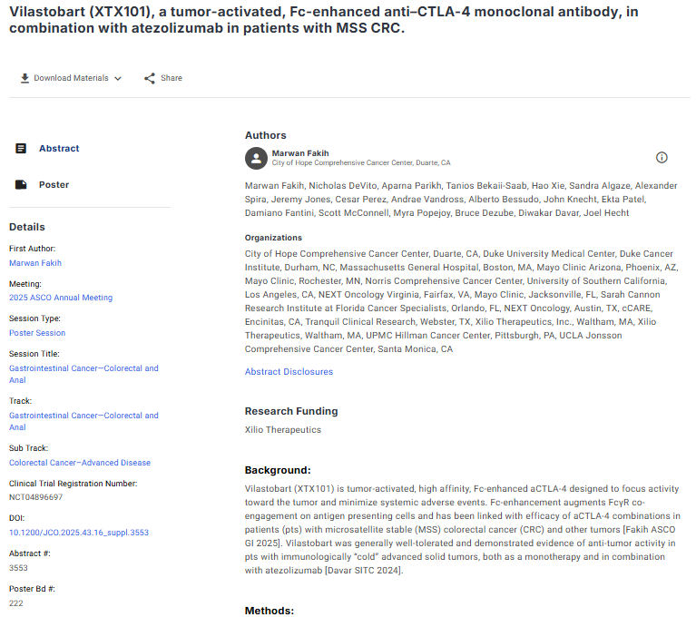Screen dimensions: 696x617
Task: Click the bold Marwan Fakih author name
Action: (x=300, y=153)
